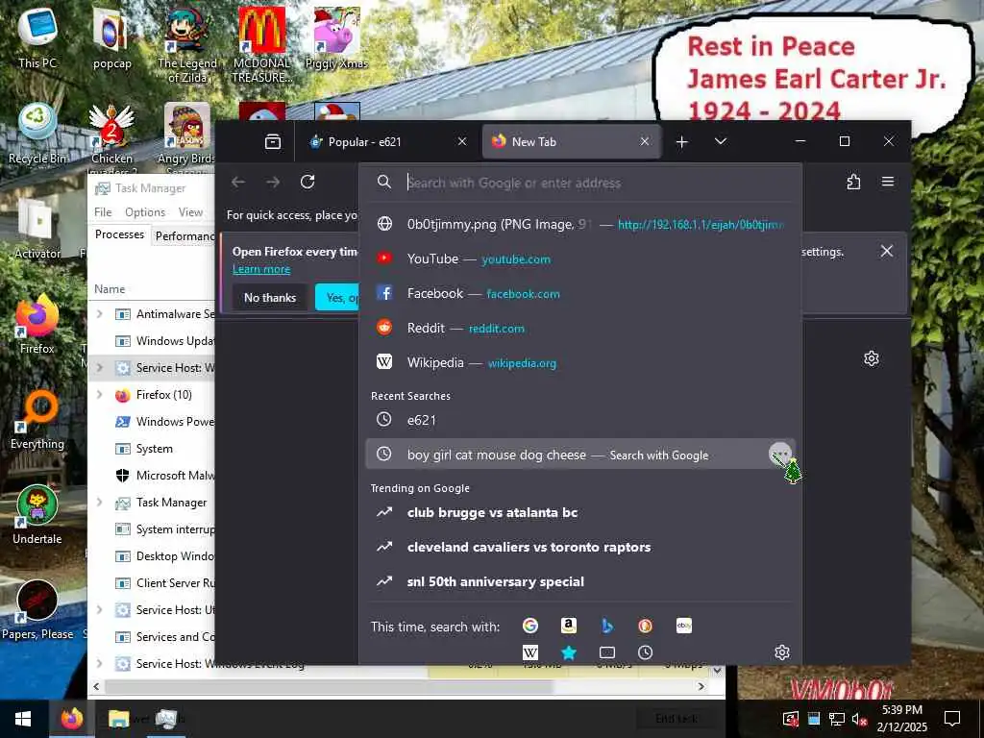Open a new tab with the plus button

click(x=682, y=142)
